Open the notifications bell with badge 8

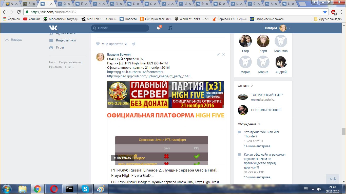[159, 28]
